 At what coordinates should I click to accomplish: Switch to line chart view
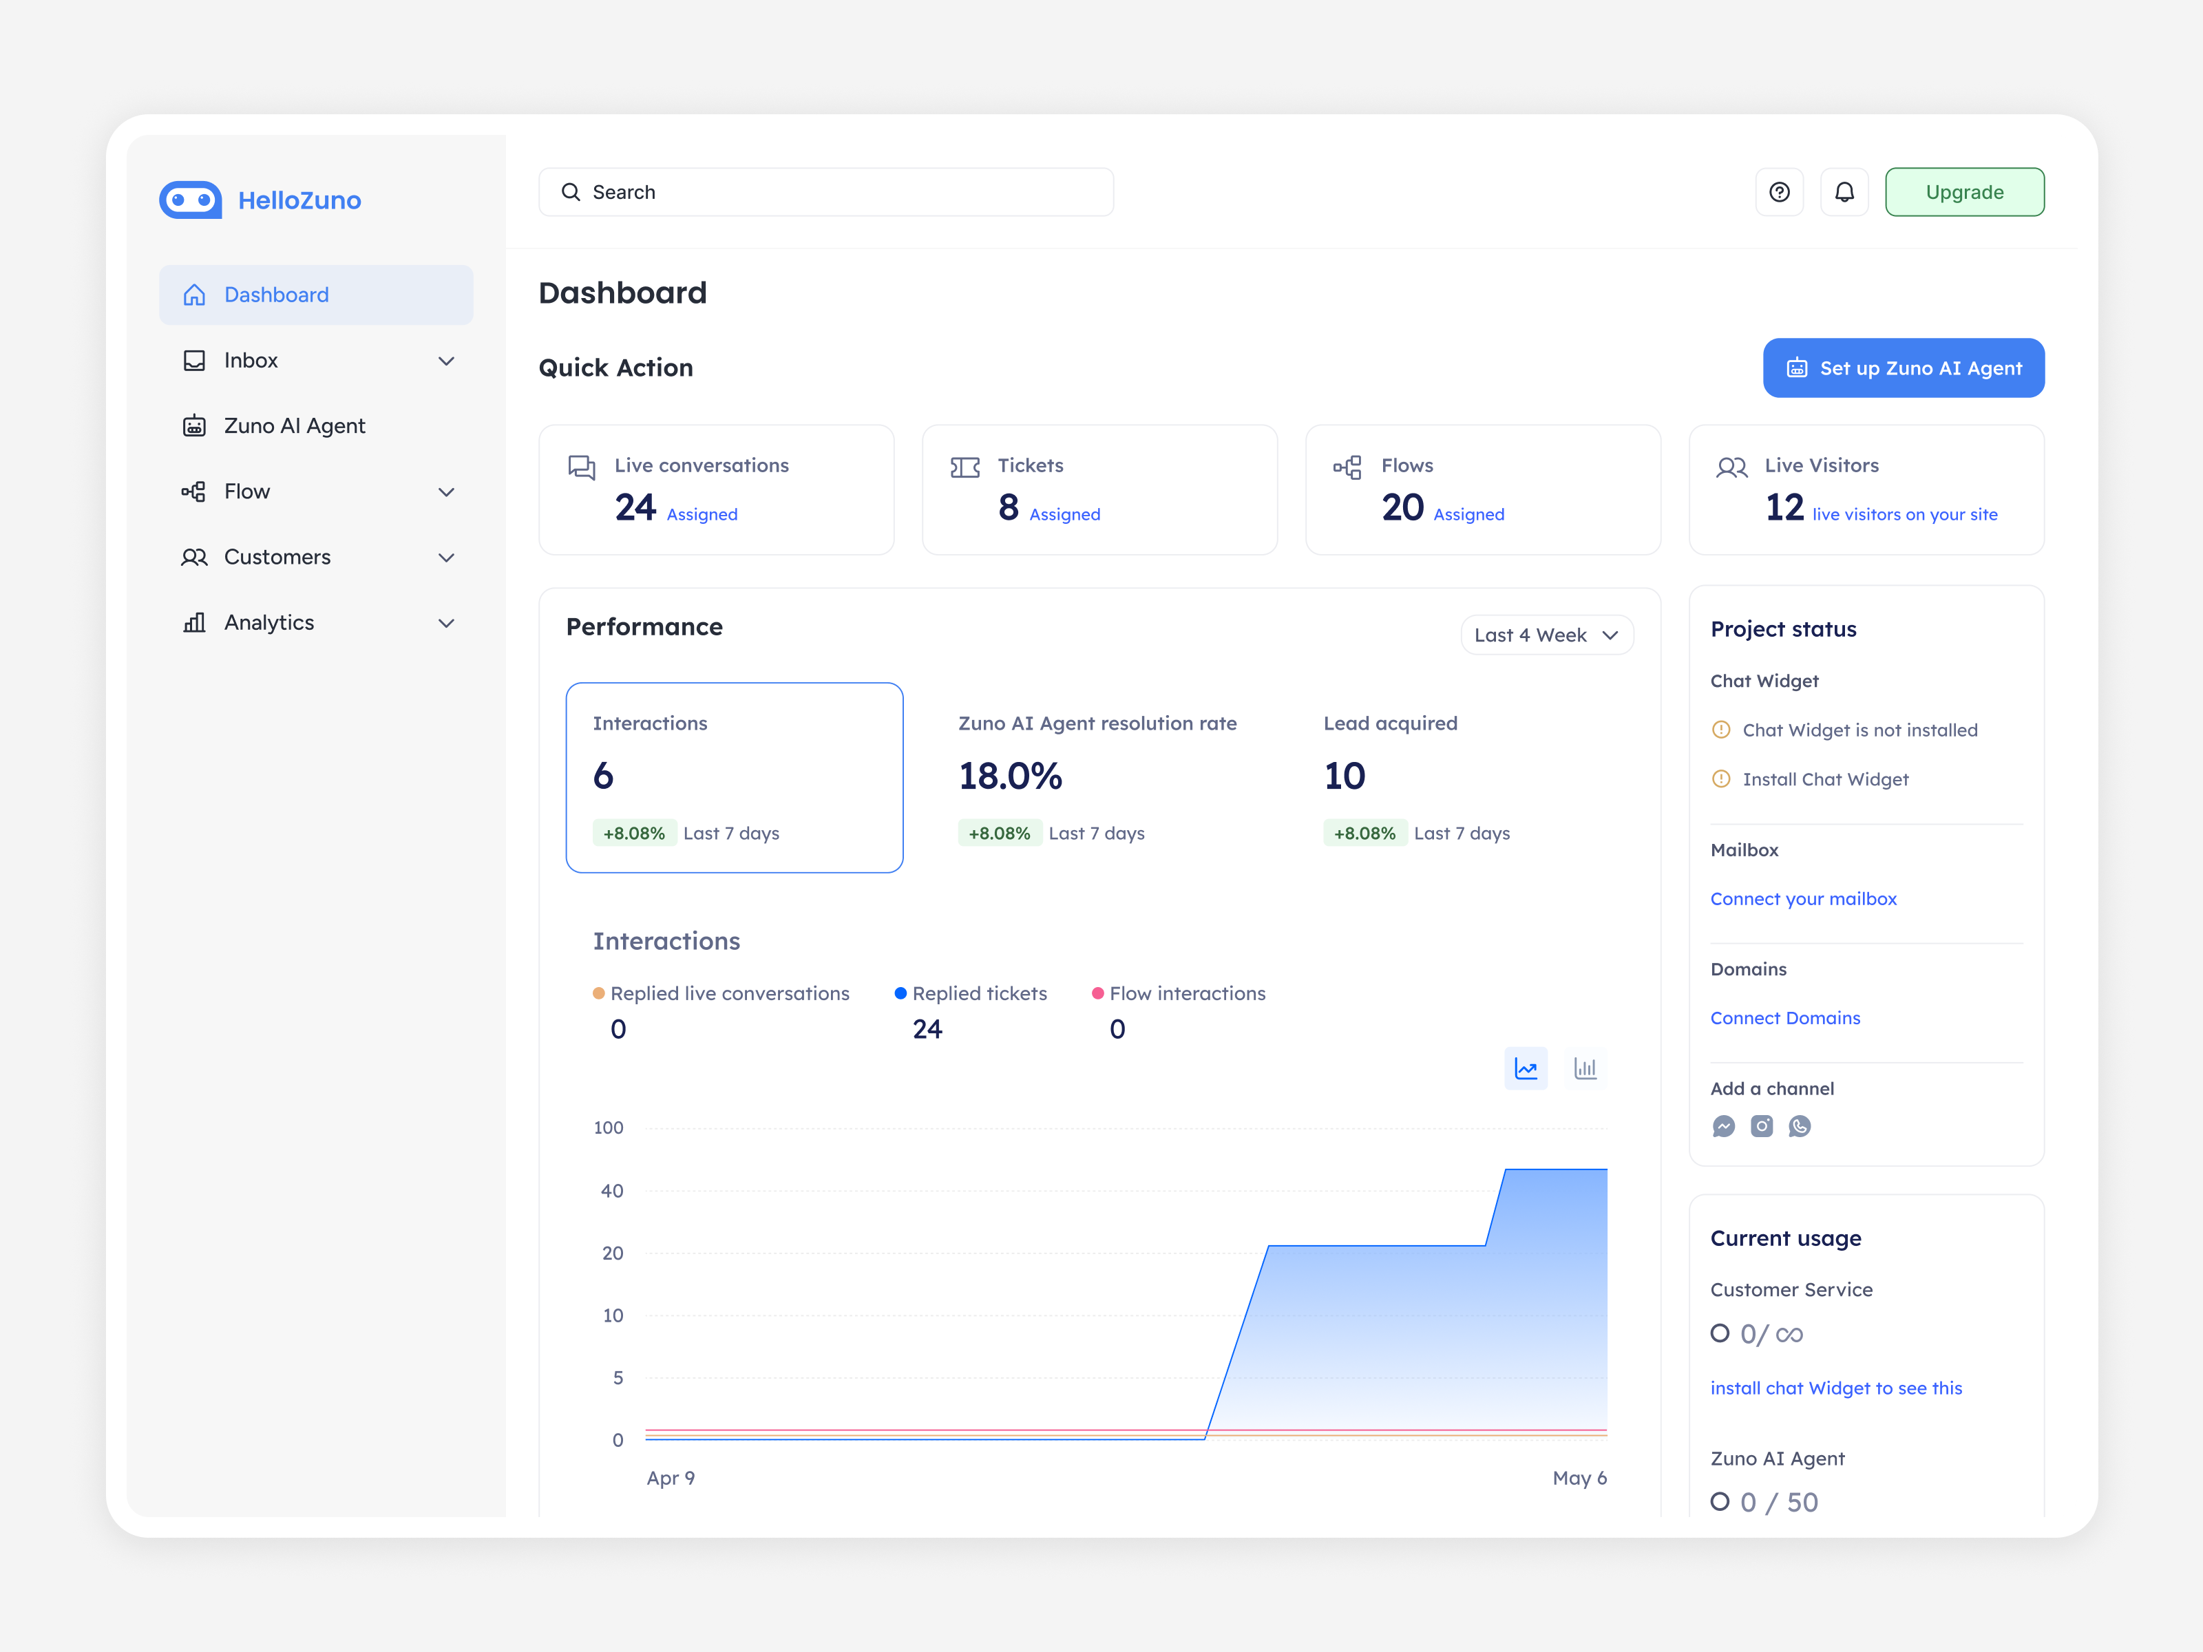point(1526,1068)
